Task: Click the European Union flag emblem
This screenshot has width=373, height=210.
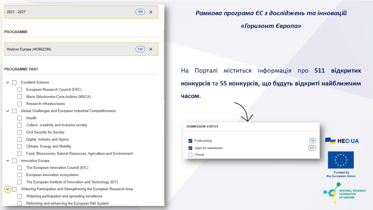Action: click(x=341, y=160)
